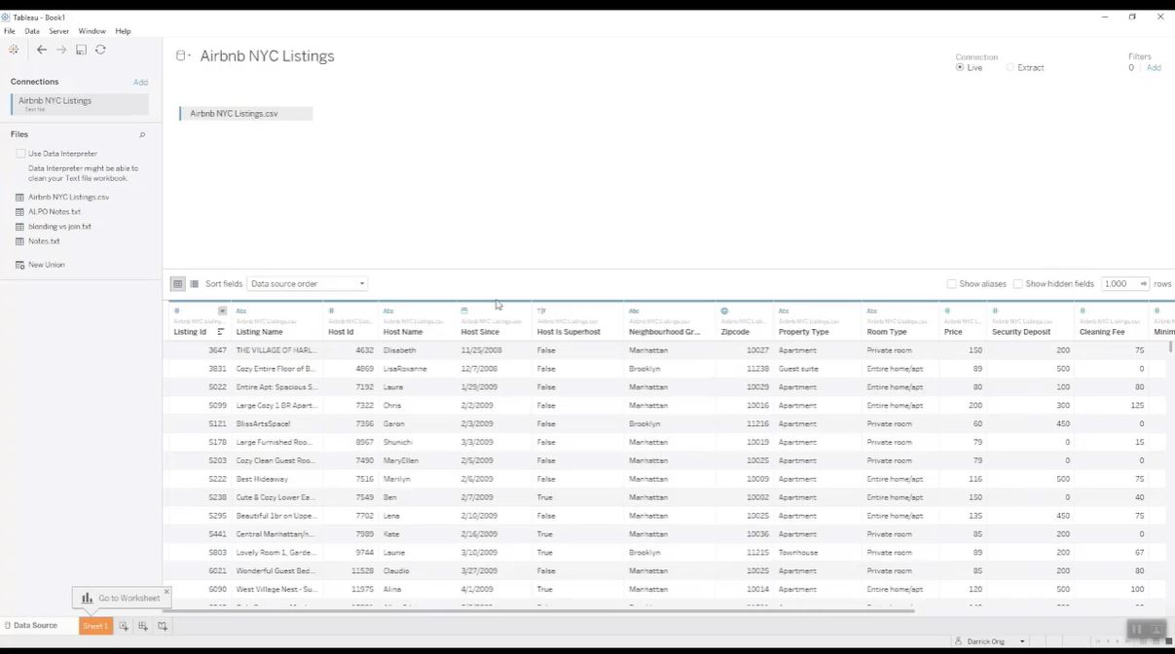Switch to the Sheet 1 tab

(x=94, y=626)
